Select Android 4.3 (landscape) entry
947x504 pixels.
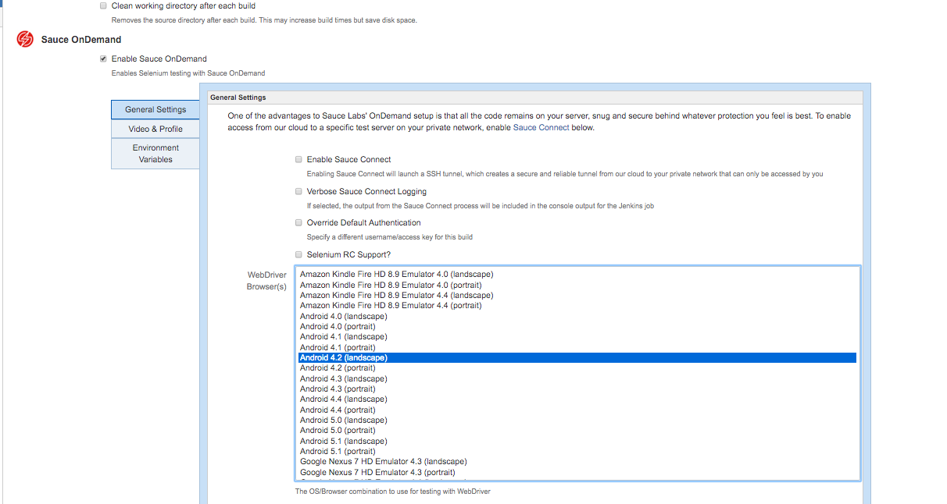pyautogui.click(x=577, y=378)
